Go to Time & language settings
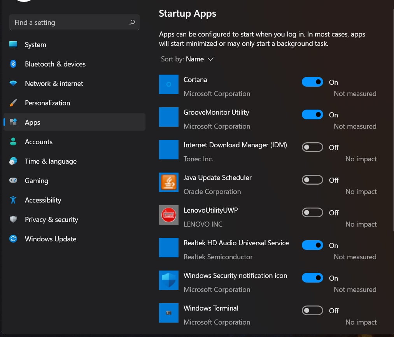 [74, 161]
